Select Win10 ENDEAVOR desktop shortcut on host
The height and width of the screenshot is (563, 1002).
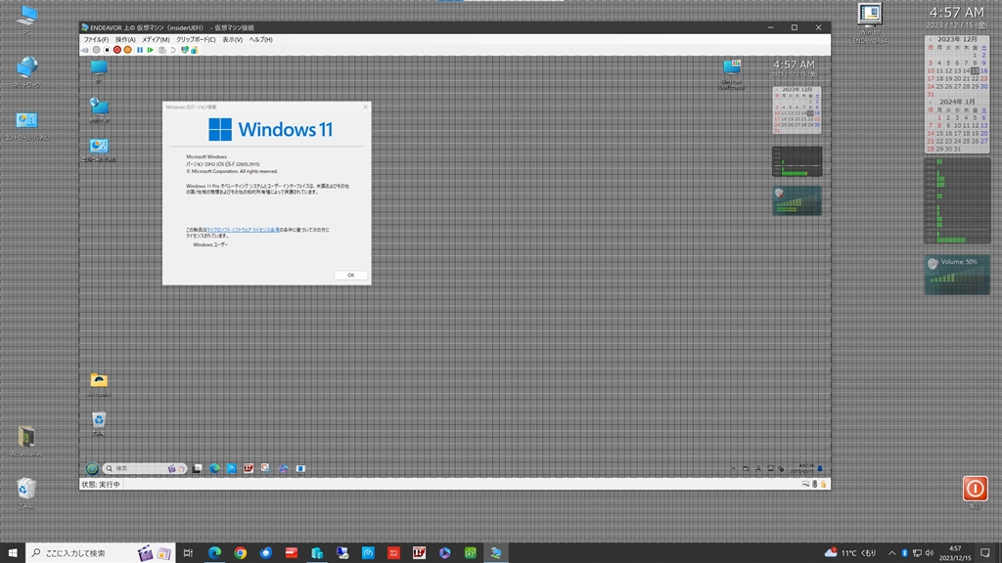(x=870, y=23)
